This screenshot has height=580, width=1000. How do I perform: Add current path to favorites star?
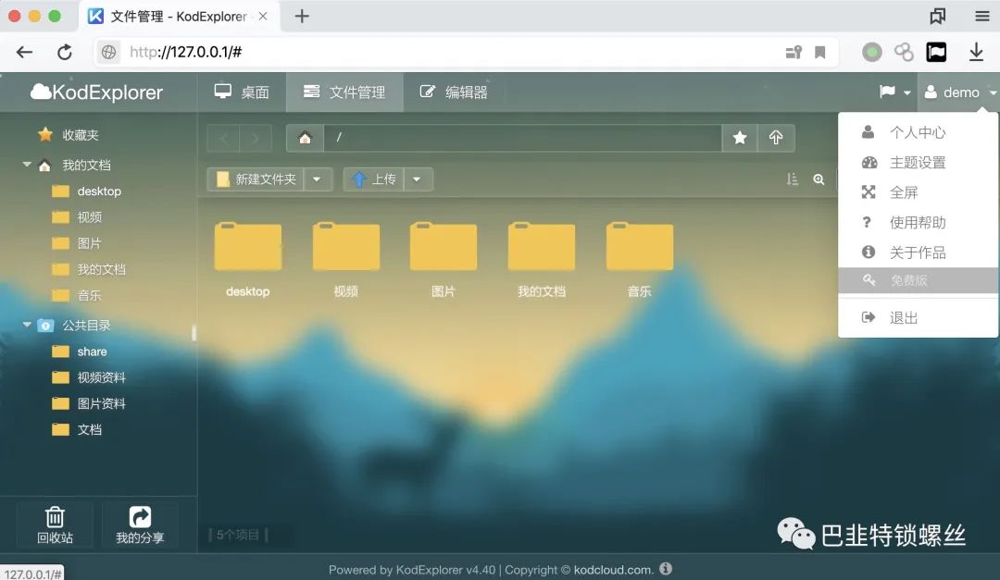click(740, 138)
